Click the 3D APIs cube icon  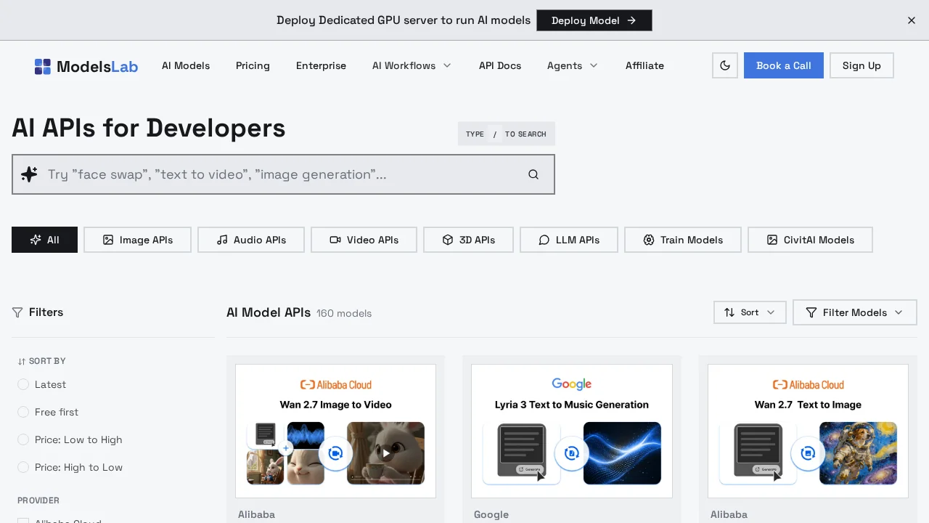click(x=447, y=240)
